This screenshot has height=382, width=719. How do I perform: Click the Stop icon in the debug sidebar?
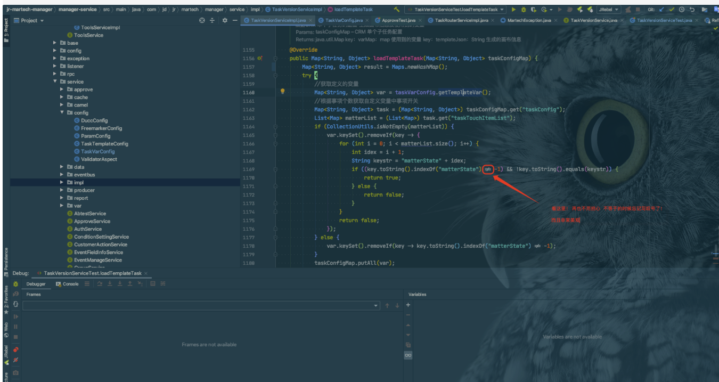pos(15,337)
